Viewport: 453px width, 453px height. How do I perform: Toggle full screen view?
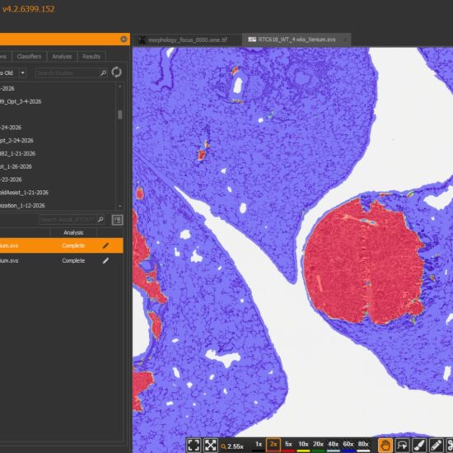coord(194,446)
